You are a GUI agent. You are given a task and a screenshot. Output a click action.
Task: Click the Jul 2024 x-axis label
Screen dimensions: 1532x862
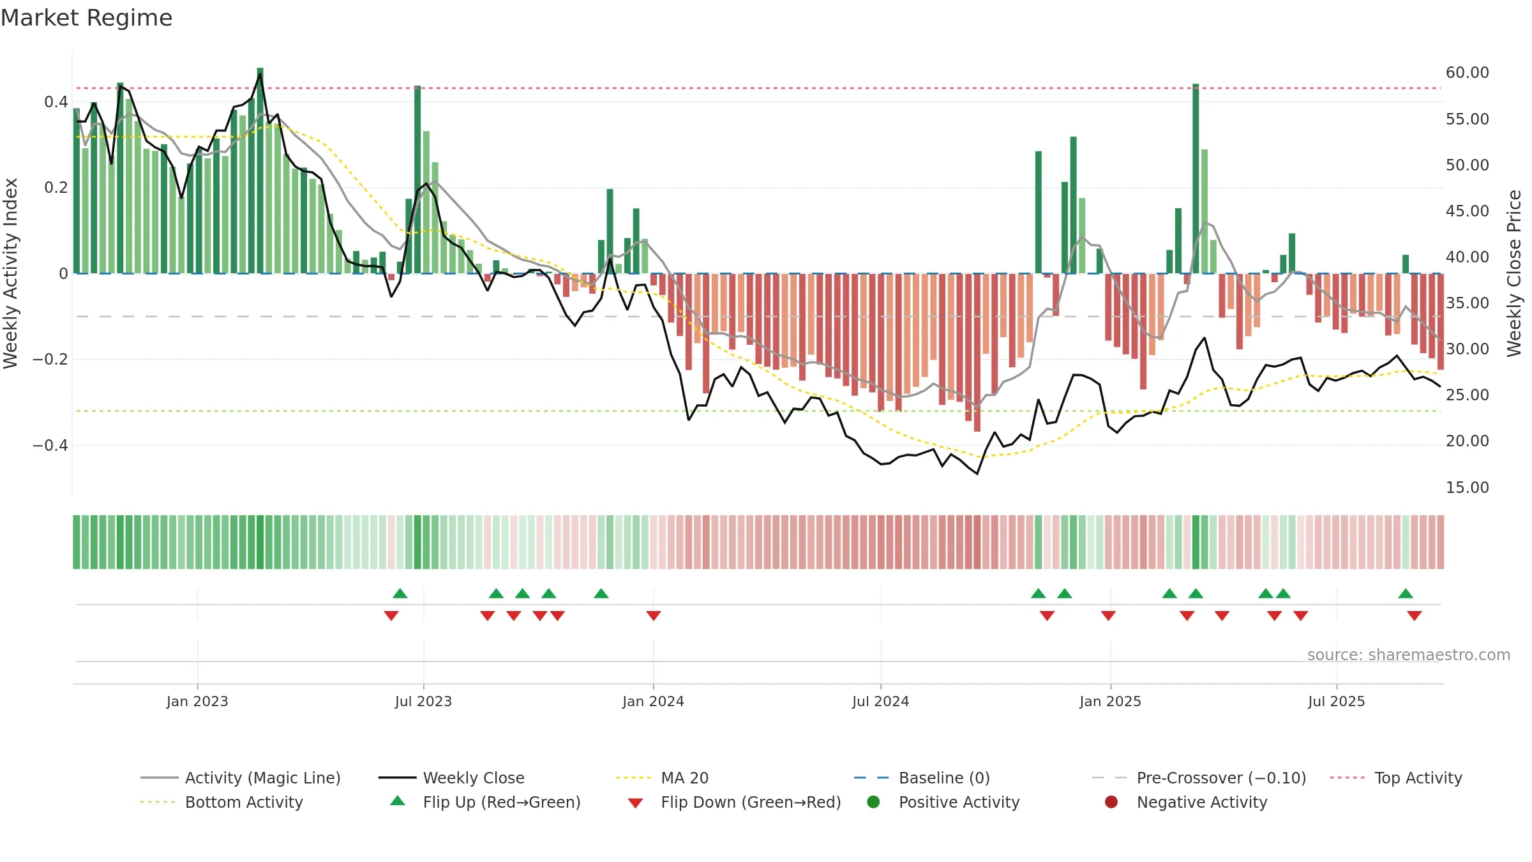(880, 701)
